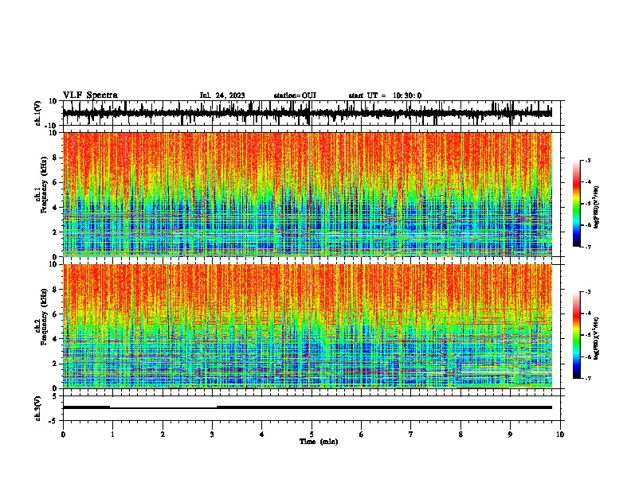Click the "VLF Spectra" plot title
Image resolution: width=631 pixels, height=487 pixels.
[90, 95]
